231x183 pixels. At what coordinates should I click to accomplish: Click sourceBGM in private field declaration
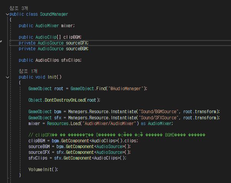tap(77, 49)
